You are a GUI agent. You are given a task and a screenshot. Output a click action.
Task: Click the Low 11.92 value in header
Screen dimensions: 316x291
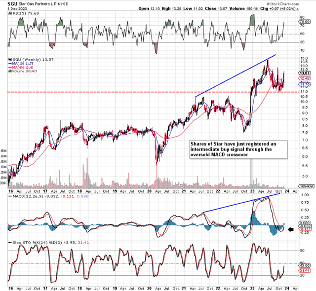(193, 9)
